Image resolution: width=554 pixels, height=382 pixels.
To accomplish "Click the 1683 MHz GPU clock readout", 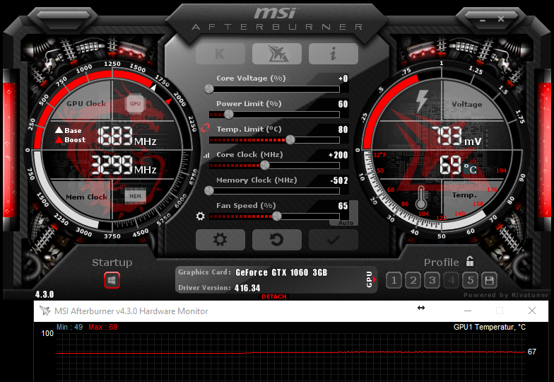I will (127, 137).
